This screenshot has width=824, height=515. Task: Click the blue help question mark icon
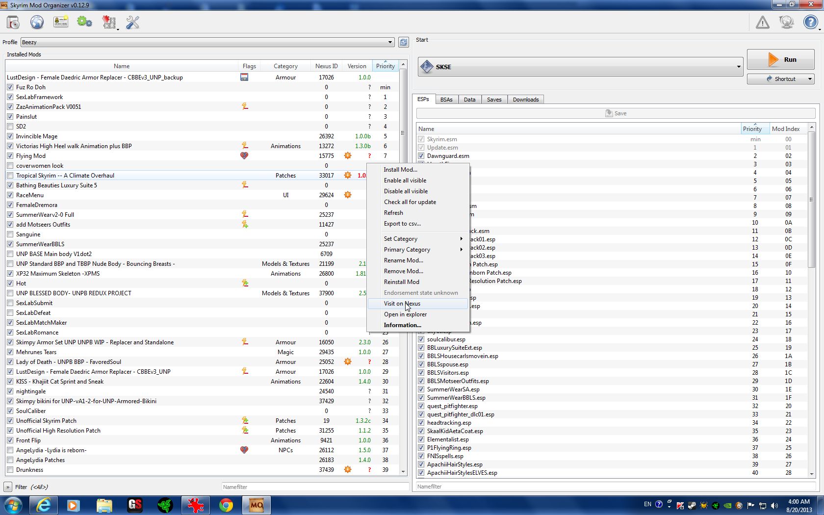click(810, 23)
